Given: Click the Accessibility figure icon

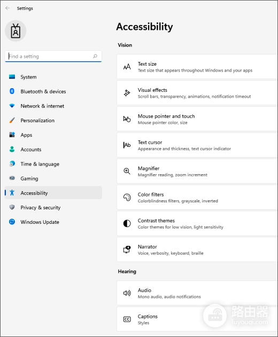Looking at the screenshot, I should point(12,193).
